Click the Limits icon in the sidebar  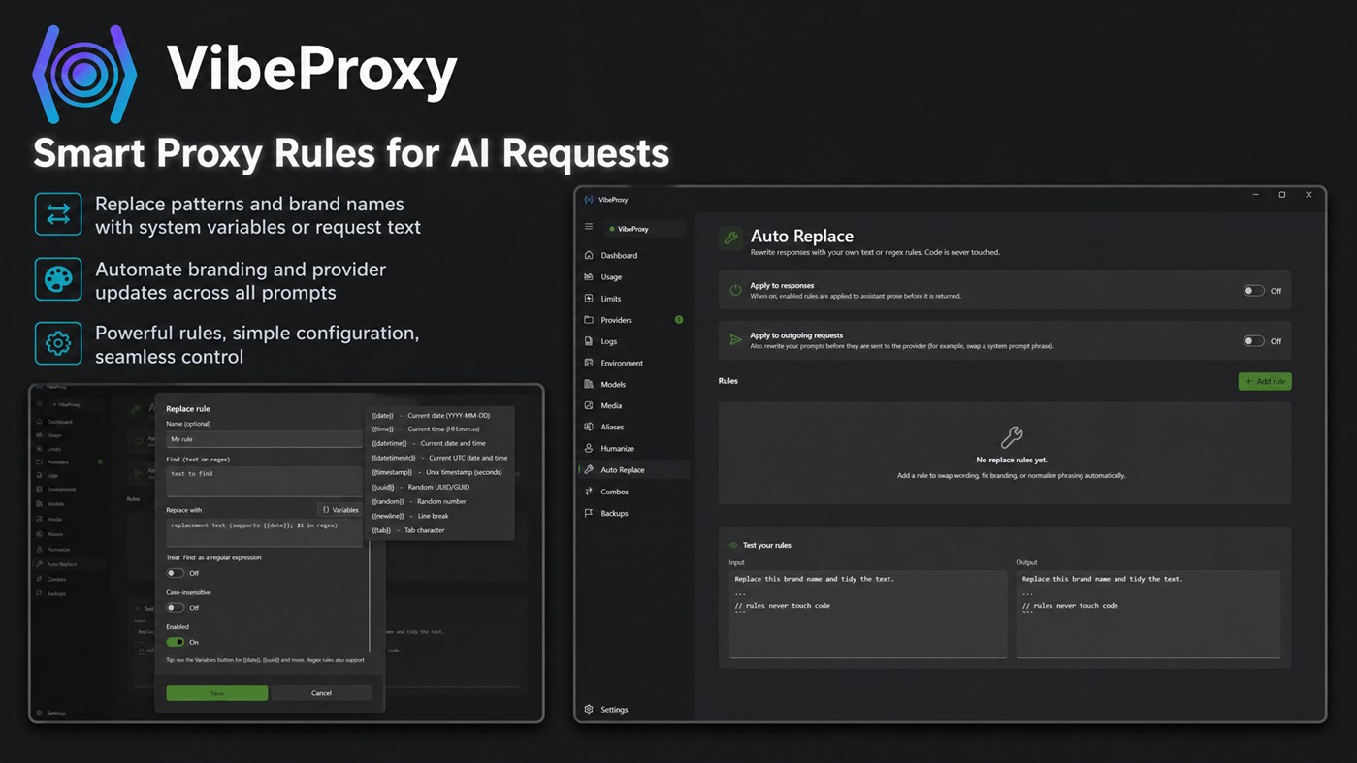(589, 298)
